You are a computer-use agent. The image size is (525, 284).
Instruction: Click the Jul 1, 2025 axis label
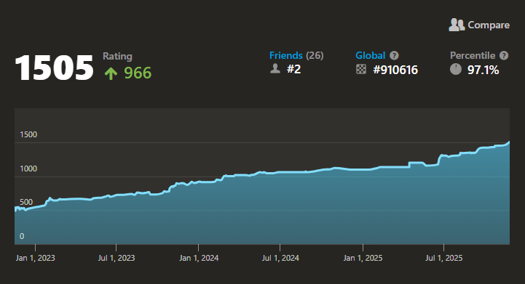tap(443, 258)
